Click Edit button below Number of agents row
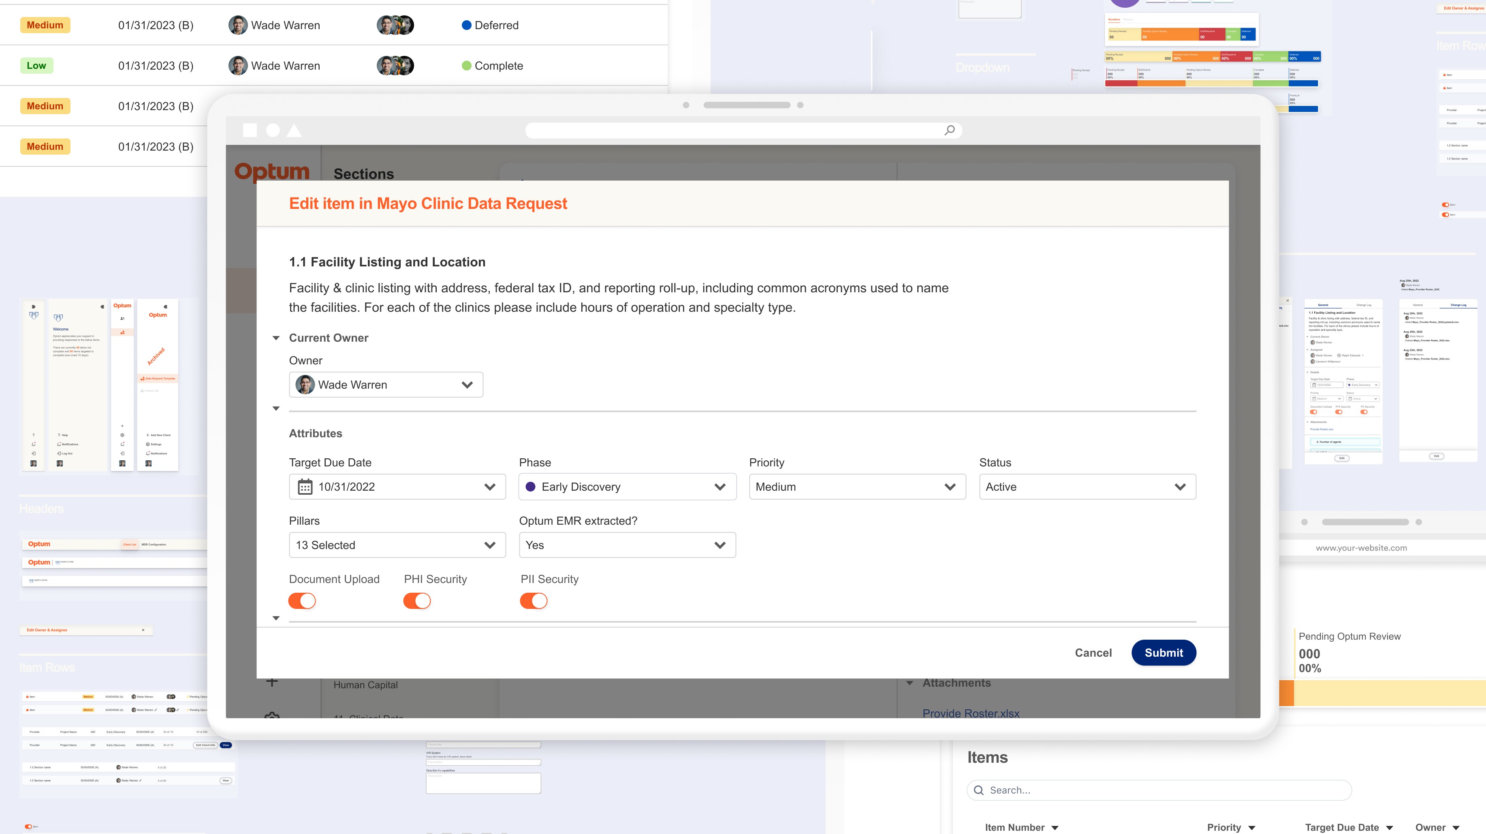The image size is (1486, 834). point(1342,458)
